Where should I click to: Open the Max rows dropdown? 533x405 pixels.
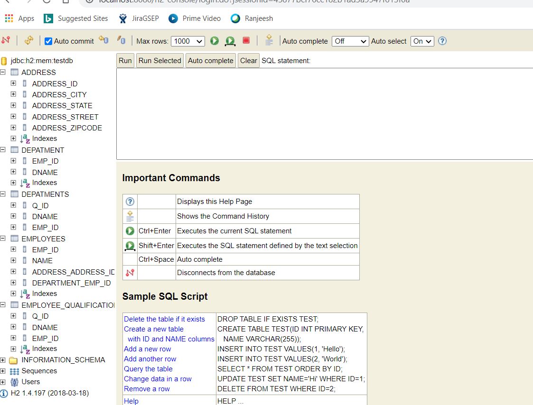pos(187,41)
